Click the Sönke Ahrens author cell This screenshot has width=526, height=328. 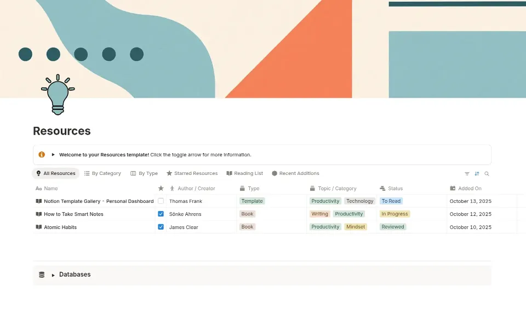click(185, 214)
